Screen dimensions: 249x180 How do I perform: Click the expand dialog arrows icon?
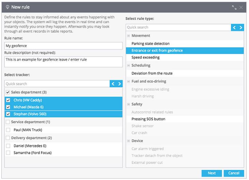click(x=234, y=7)
